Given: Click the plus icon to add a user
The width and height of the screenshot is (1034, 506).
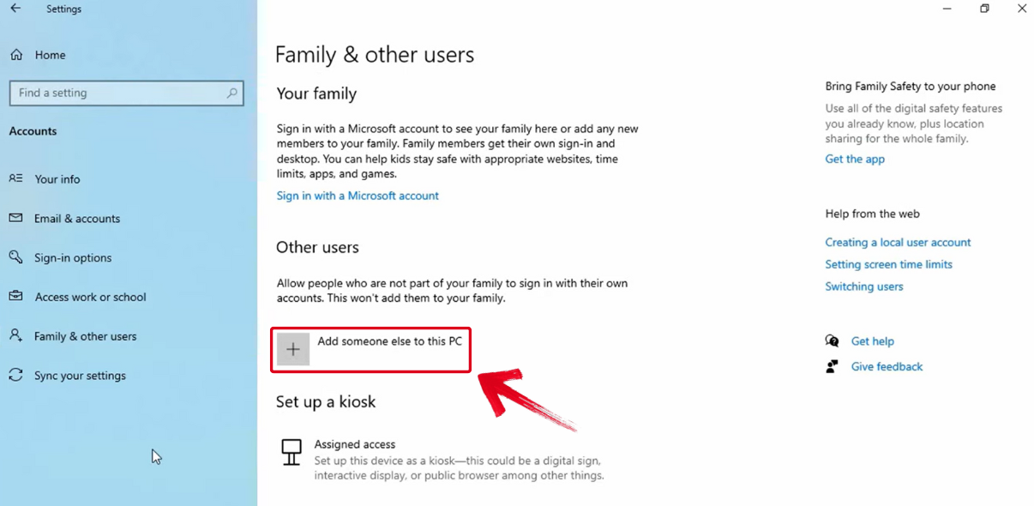Looking at the screenshot, I should click(294, 349).
